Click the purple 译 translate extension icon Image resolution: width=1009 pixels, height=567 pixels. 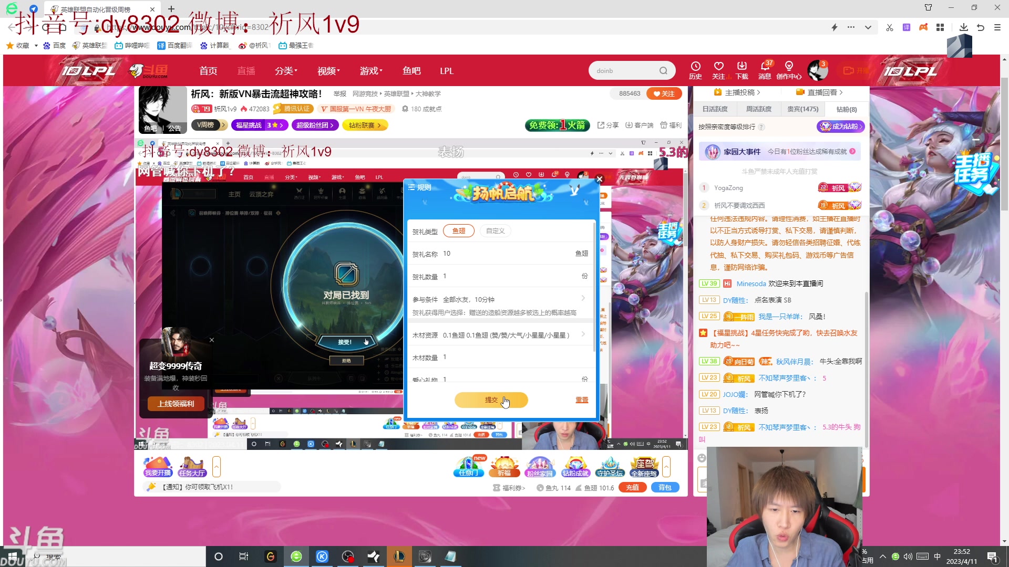[x=907, y=27]
